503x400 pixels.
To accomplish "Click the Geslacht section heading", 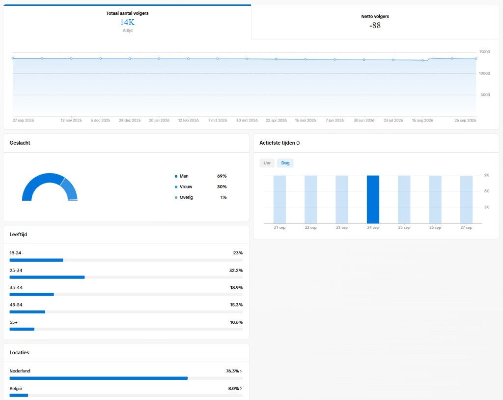I will [20, 143].
